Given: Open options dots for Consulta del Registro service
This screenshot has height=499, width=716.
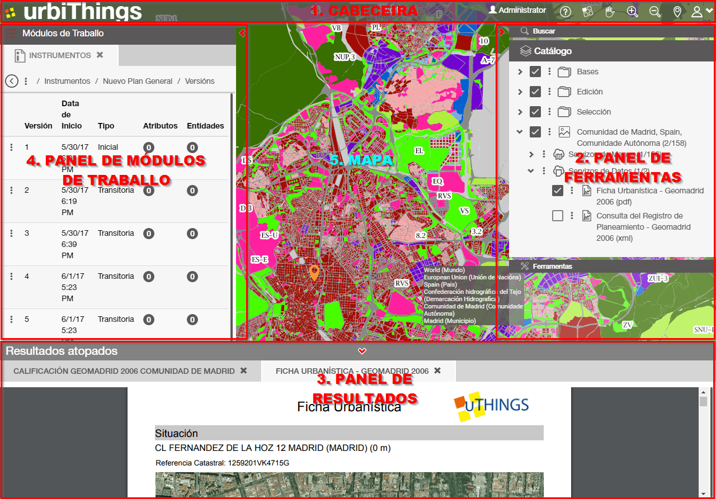Looking at the screenshot, I should pyautogui.click(x=572, y=216).
